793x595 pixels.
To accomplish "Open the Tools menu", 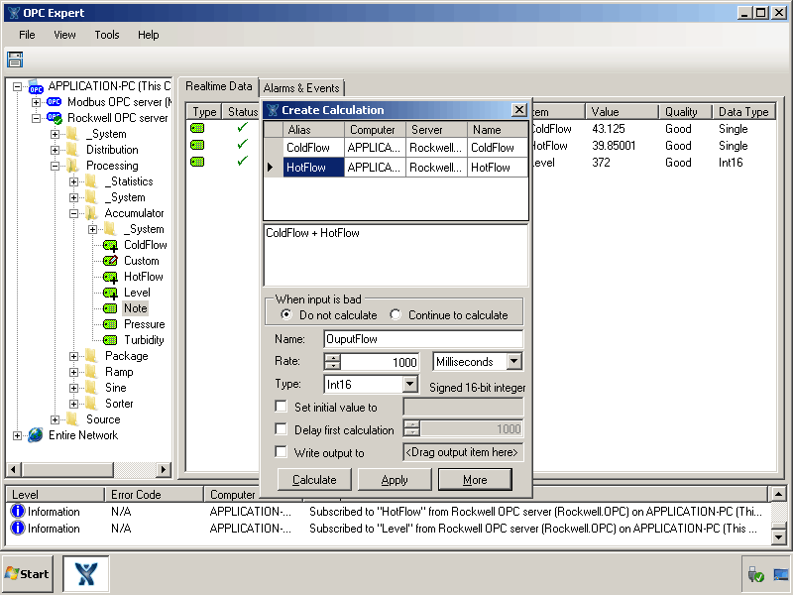I will pos(106,34).
